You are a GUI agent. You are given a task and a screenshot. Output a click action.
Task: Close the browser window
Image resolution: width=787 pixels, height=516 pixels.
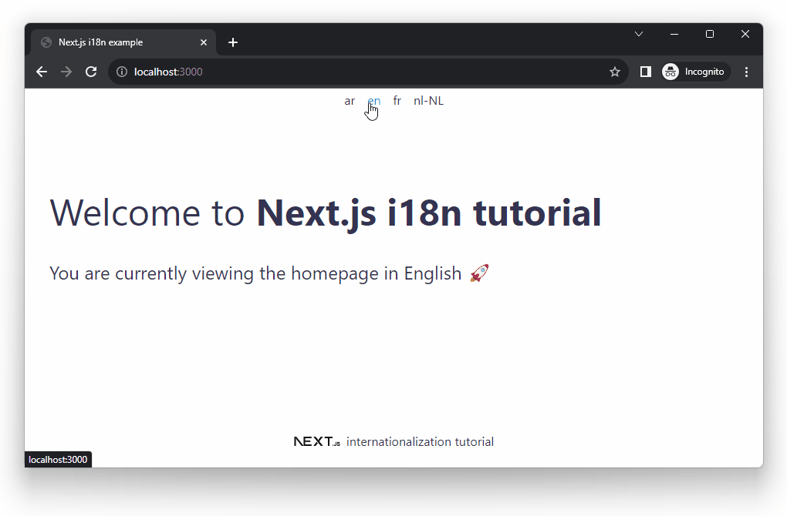pos(745,34)
